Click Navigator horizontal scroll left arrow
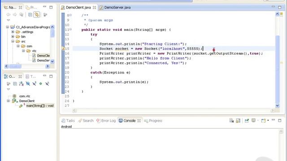Viewport: 287px width, 161px height. tap(6, 66)
